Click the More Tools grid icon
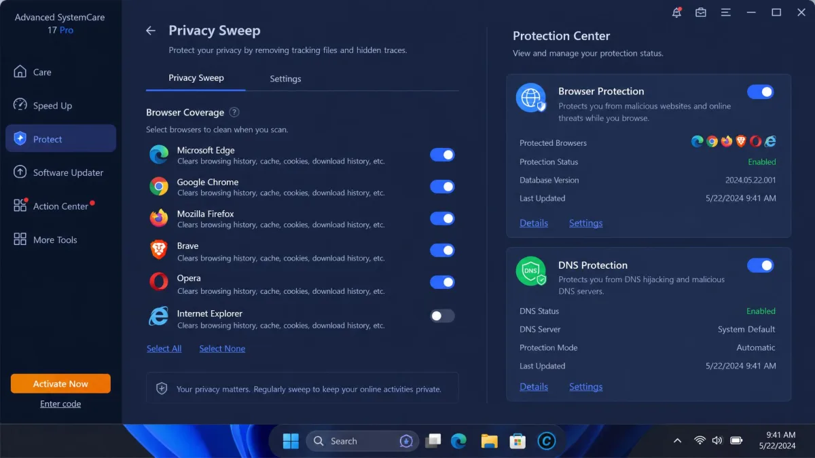The width and height of the screenshot is (815, 458). (20, 240)
